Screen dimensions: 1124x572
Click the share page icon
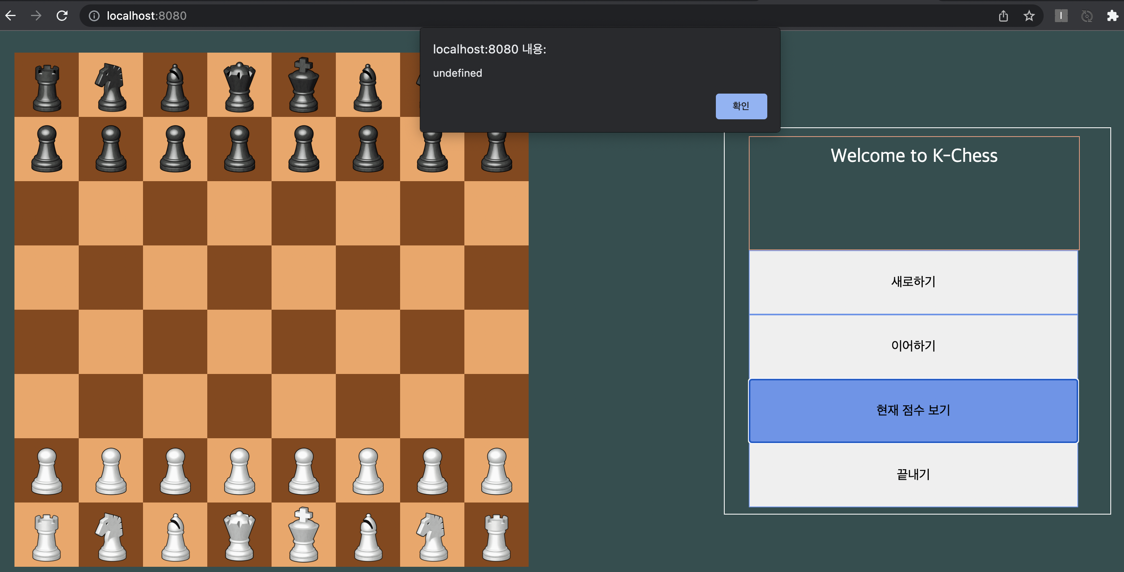(1003, 16)
